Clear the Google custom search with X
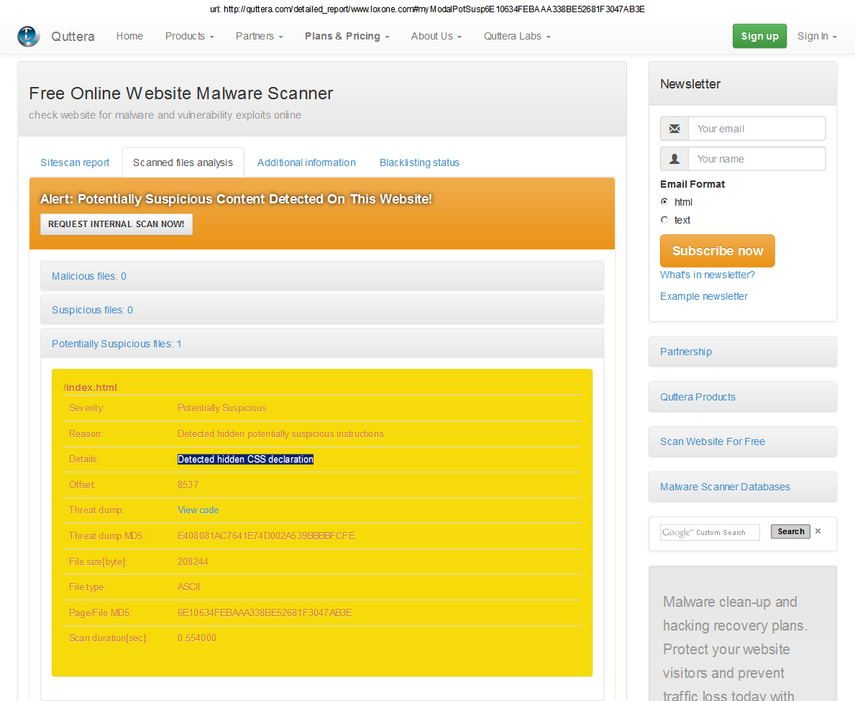Screen dimensions: 855x701 [818, 531]
